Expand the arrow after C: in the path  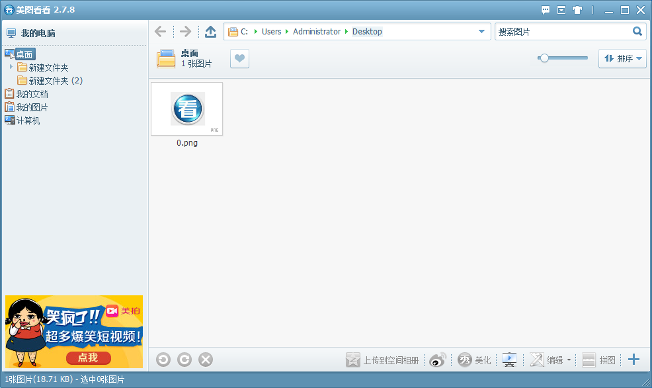coord(255,32)
